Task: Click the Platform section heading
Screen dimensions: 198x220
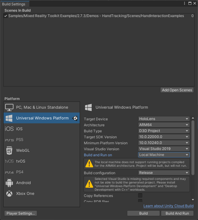Action: tap(12, 99)
